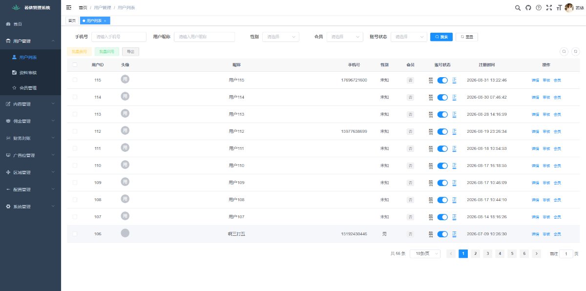
Task: Toggle account status switch for user 109
Action: point(442,183)
